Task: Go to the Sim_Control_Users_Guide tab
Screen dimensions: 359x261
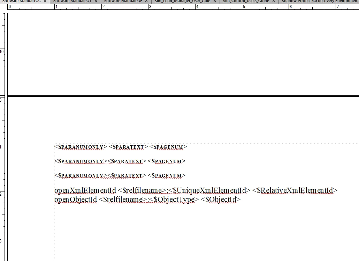Action: (246, 1)
